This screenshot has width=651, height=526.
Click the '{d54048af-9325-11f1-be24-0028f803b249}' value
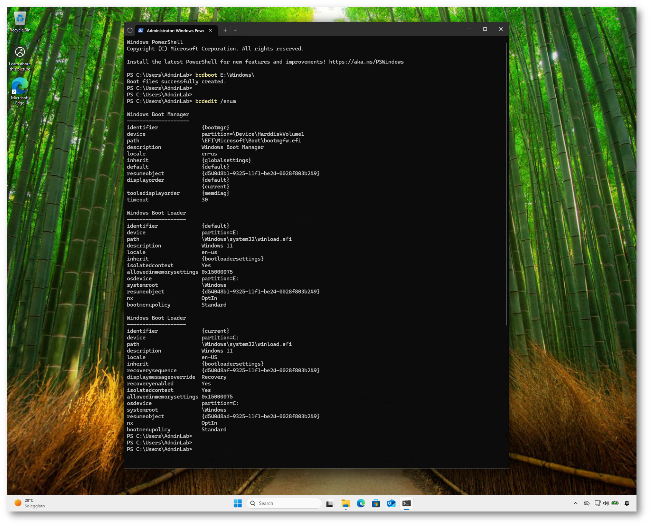[261, 370]
